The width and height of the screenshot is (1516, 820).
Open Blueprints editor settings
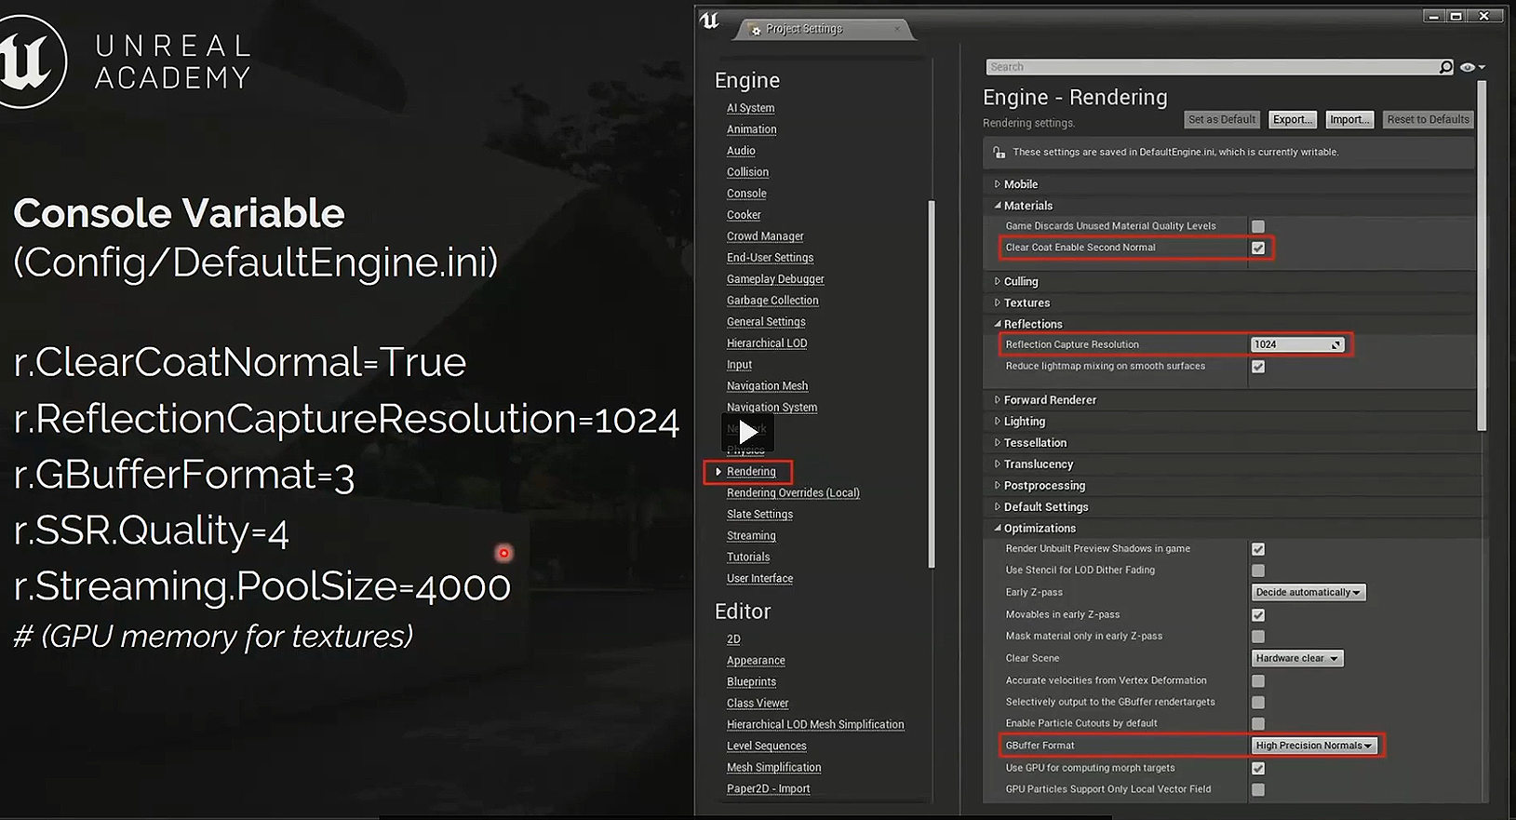[751, 682]
